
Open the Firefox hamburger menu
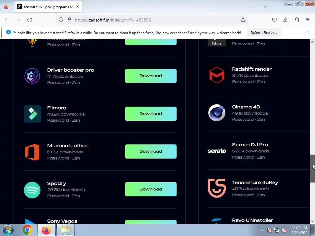[308, 20]
